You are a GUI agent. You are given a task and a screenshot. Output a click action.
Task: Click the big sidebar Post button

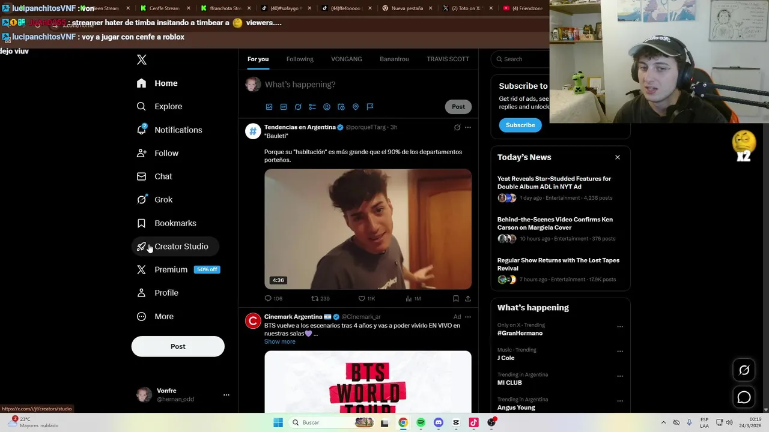pyautogui.click(x=178, y=346)
